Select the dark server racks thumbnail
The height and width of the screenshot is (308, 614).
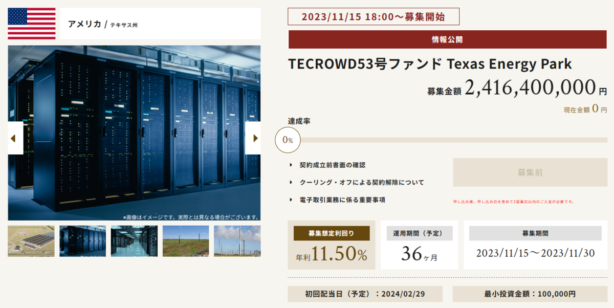pyautogui.click(x=83, y=241)
